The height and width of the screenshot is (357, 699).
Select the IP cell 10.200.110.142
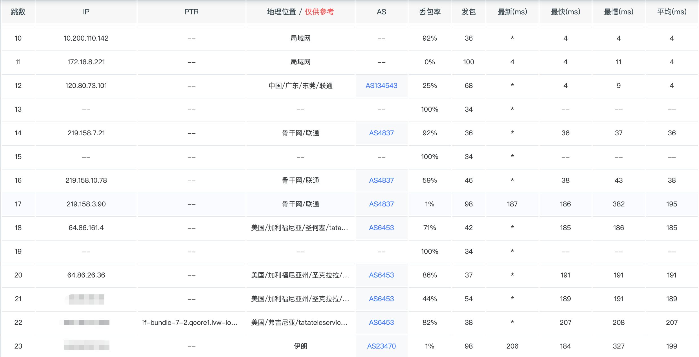pos(86,38)
